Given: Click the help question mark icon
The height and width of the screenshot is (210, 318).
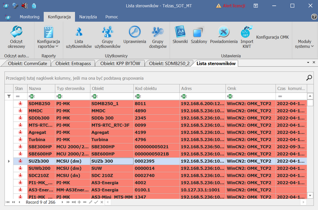Looking at the screenshot, I should pos(314,17).
